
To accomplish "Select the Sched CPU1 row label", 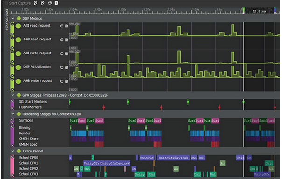I will pyautogui.click(x=28, y=163).
